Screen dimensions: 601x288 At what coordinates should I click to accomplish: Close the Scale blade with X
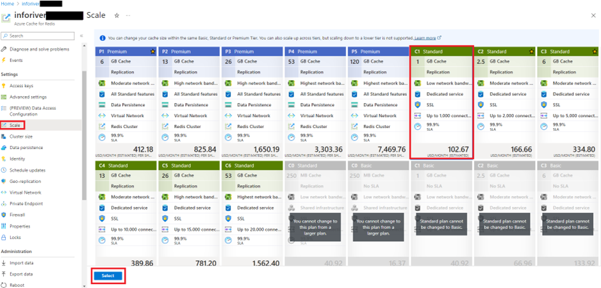591,15
